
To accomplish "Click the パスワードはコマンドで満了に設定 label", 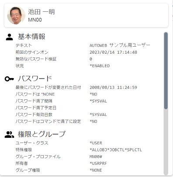I will 48,121.
